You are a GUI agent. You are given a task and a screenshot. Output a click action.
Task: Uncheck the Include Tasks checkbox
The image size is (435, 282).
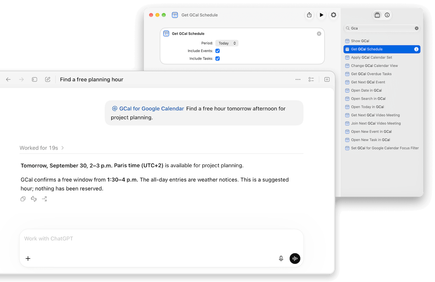tap(217, 58)
